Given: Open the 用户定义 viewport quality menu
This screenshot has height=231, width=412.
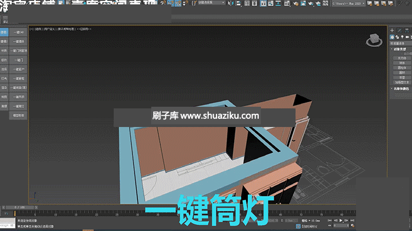Looking at the screenshot, I should [49, 29].
